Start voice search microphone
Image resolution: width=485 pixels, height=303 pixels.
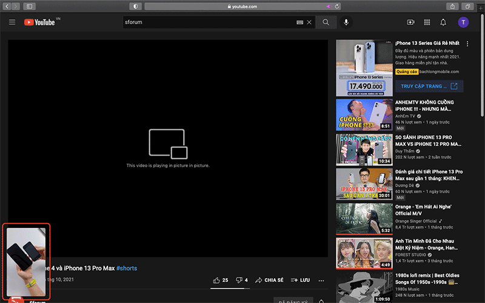(346, 22)
